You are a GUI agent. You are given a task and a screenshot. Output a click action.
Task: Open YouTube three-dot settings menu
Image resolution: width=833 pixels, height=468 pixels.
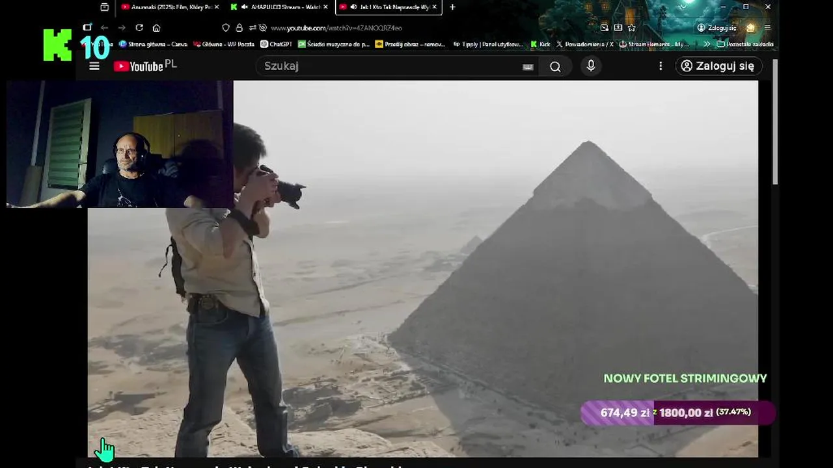pos(661,66)
